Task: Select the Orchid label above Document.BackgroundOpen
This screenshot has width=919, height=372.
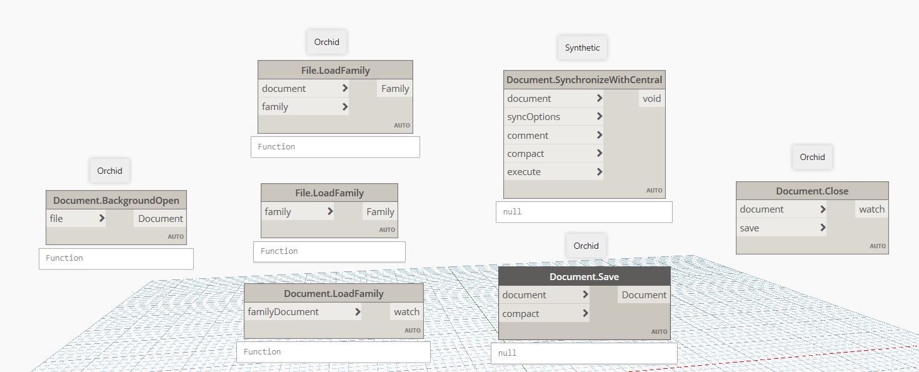Action: (109, 170)
